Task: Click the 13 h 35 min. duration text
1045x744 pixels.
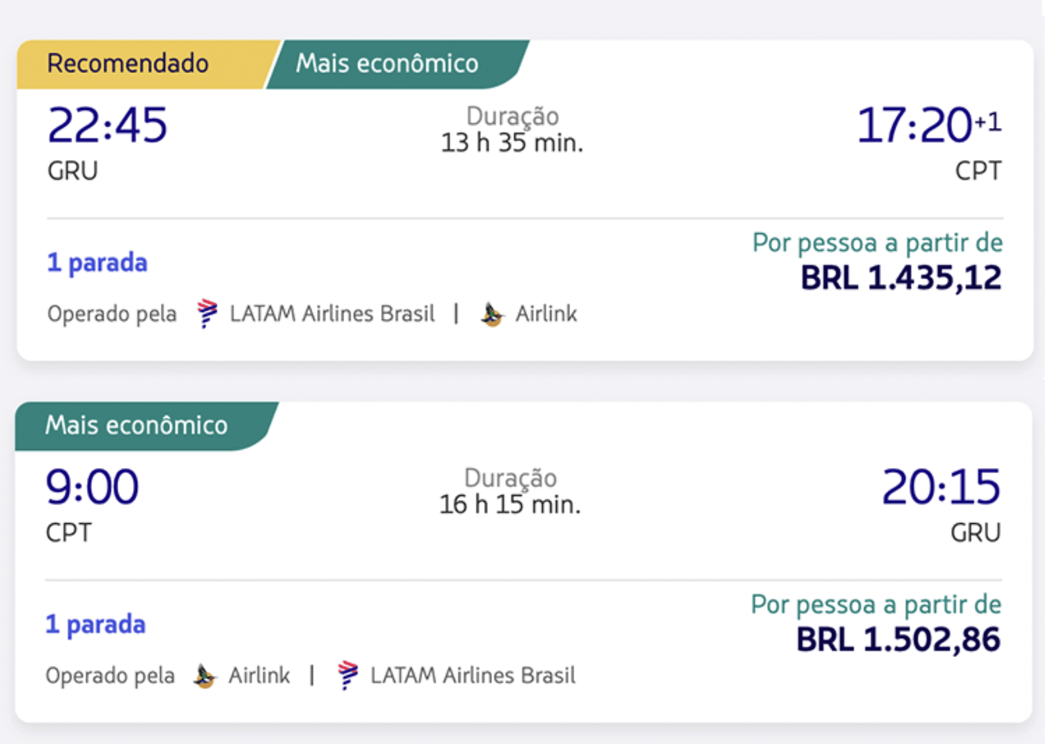Action: pyautogui.click(x=512, y=144)
